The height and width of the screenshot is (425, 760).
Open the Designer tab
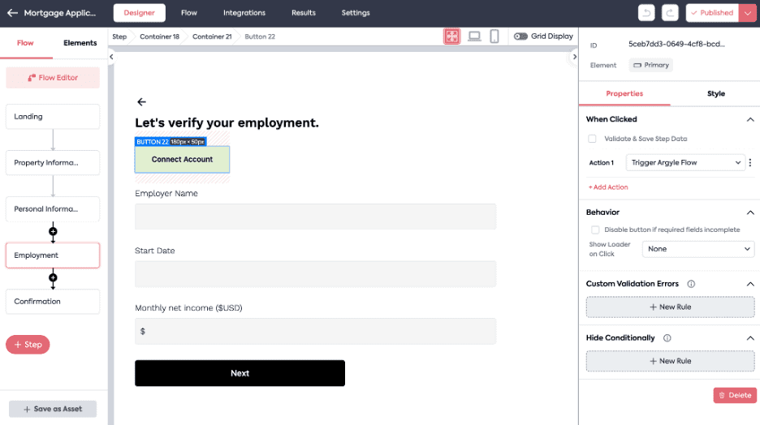(x=140, y=13)
